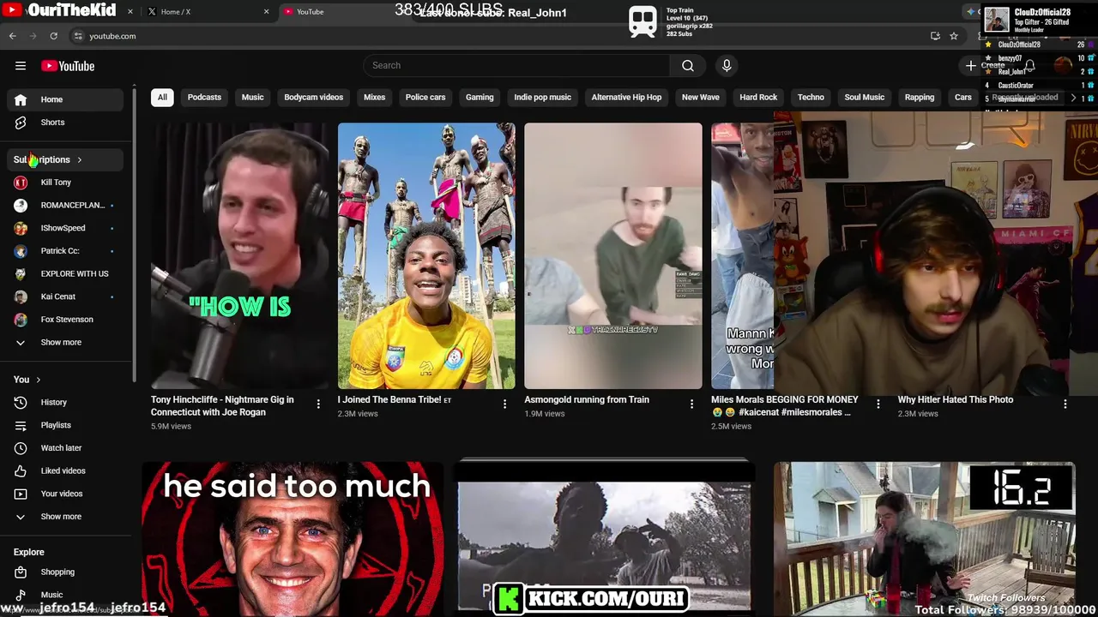
Task: Click the YouTube logo
Action: 68,66
